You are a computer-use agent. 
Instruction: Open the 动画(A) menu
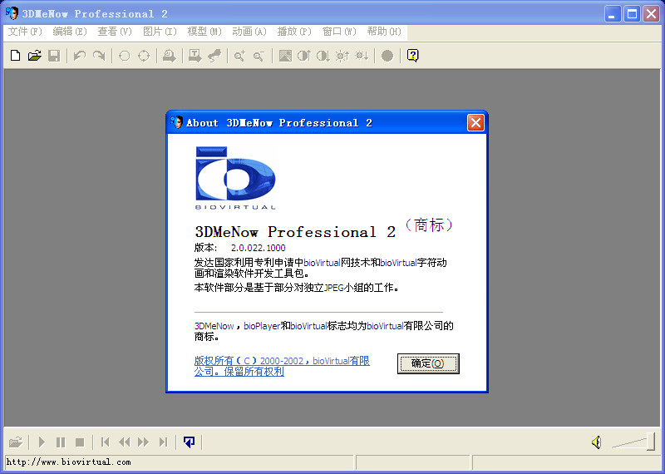pos(249,32)
